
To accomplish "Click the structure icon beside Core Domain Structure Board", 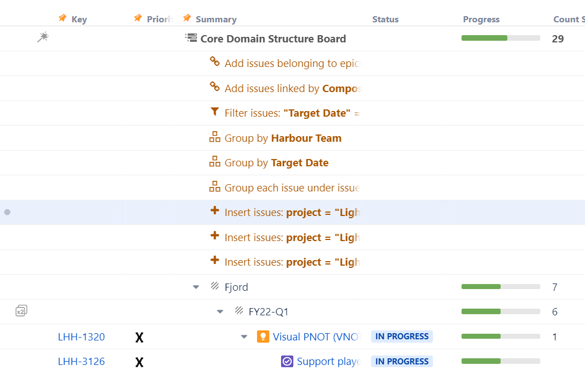I will pyautogui.click(x=191, y=37).
